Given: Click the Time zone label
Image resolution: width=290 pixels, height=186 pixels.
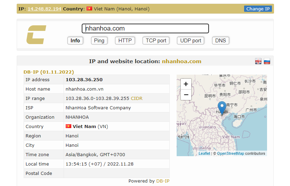Looking at the screenshot, I should tap(37, 155).
